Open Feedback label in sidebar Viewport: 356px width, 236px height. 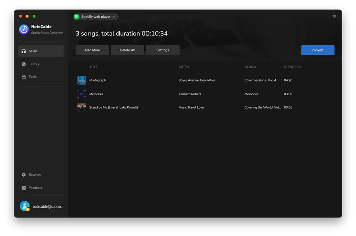point(36,187)
